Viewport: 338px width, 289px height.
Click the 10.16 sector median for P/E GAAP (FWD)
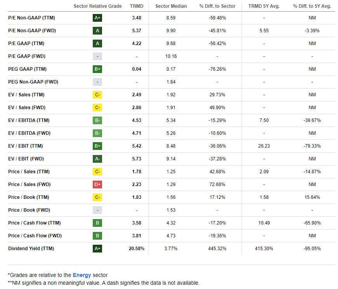(x=171, y=56)
